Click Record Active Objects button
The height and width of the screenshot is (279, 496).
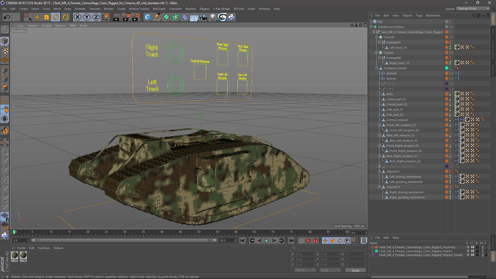click(301, 241)
